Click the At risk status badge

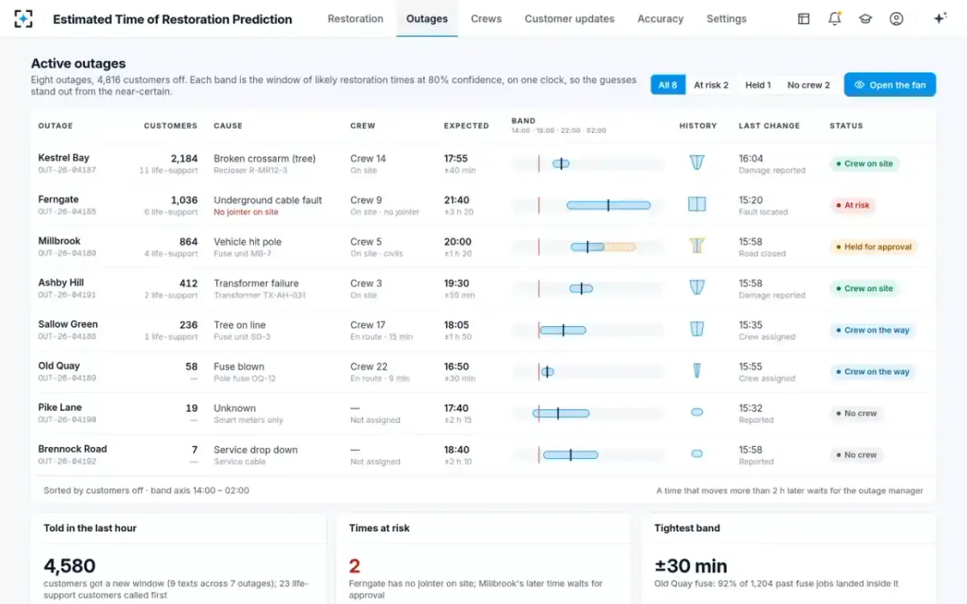pyautogui.click(x=852, y=205)
